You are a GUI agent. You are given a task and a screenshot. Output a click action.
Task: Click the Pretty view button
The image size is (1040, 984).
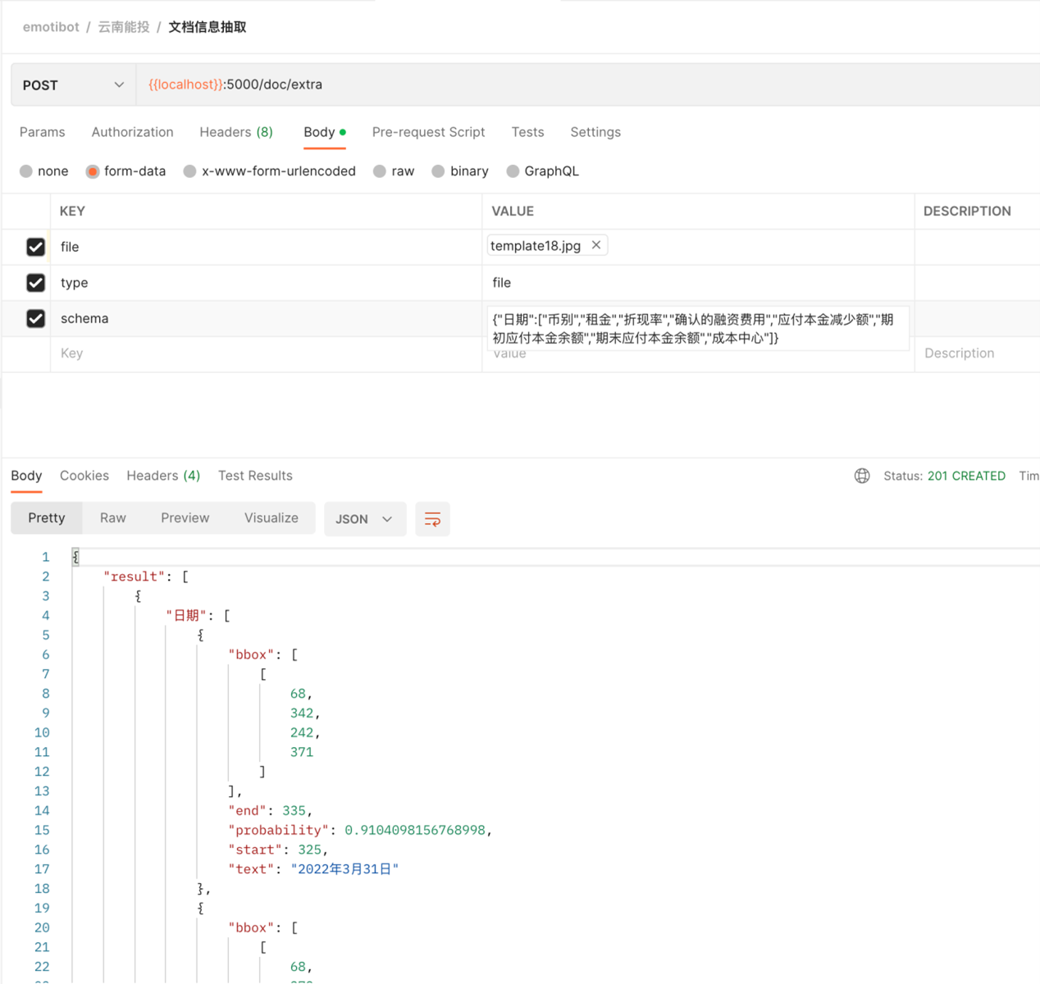46,517
